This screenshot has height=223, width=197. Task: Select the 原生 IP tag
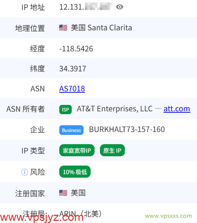click(112, 150)
